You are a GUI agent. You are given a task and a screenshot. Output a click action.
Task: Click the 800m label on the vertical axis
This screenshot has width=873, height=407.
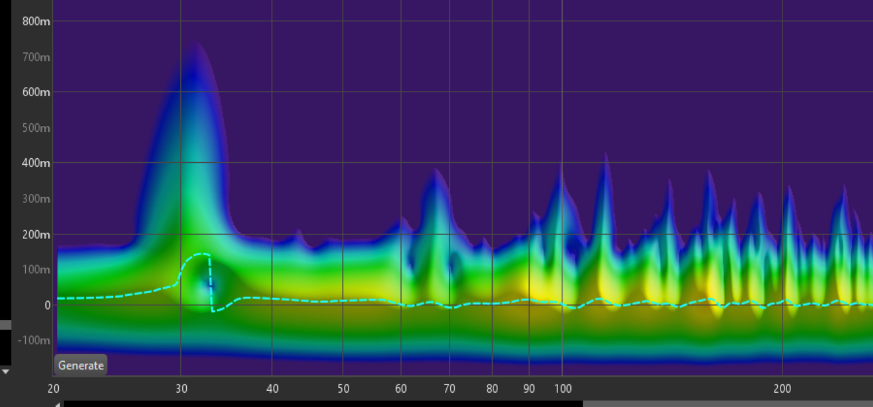point(36,21)
